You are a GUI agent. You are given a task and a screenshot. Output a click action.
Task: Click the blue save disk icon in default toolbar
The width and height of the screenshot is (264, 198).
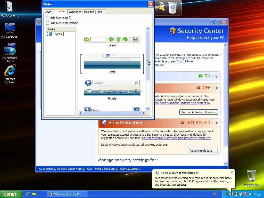coord(135,39)
